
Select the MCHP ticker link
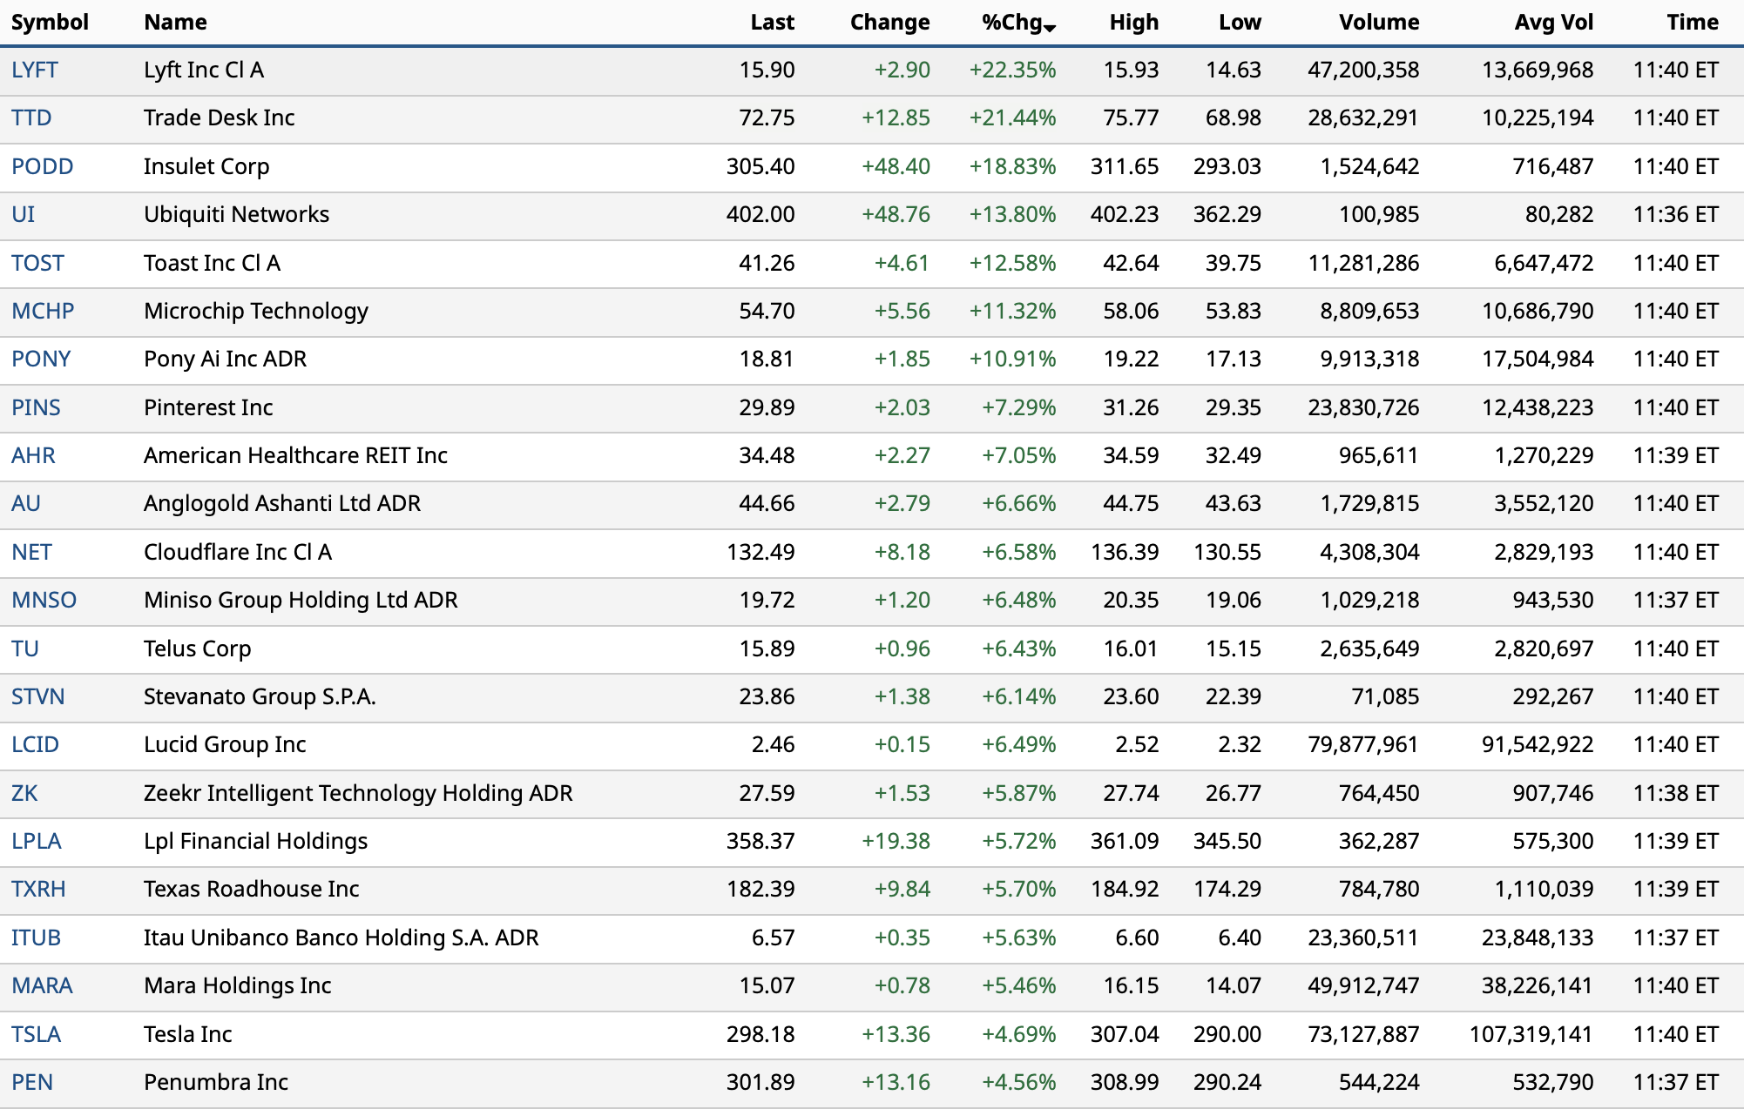43,311
